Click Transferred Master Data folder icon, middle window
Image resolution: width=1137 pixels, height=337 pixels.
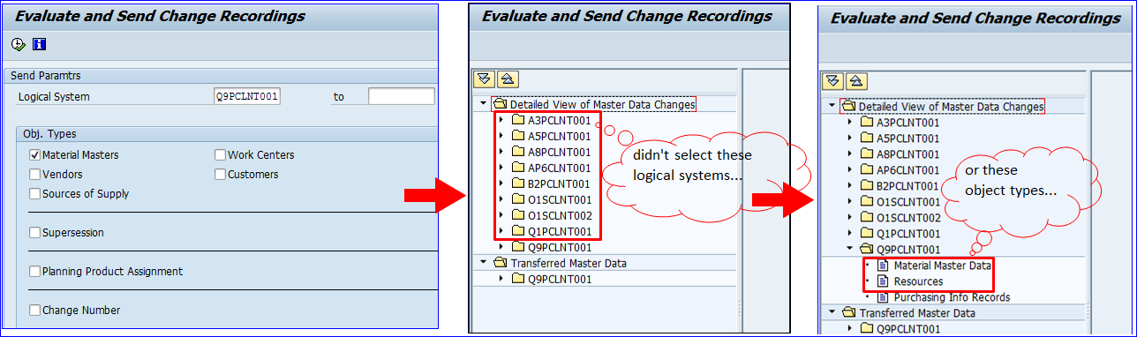(501, 263)
